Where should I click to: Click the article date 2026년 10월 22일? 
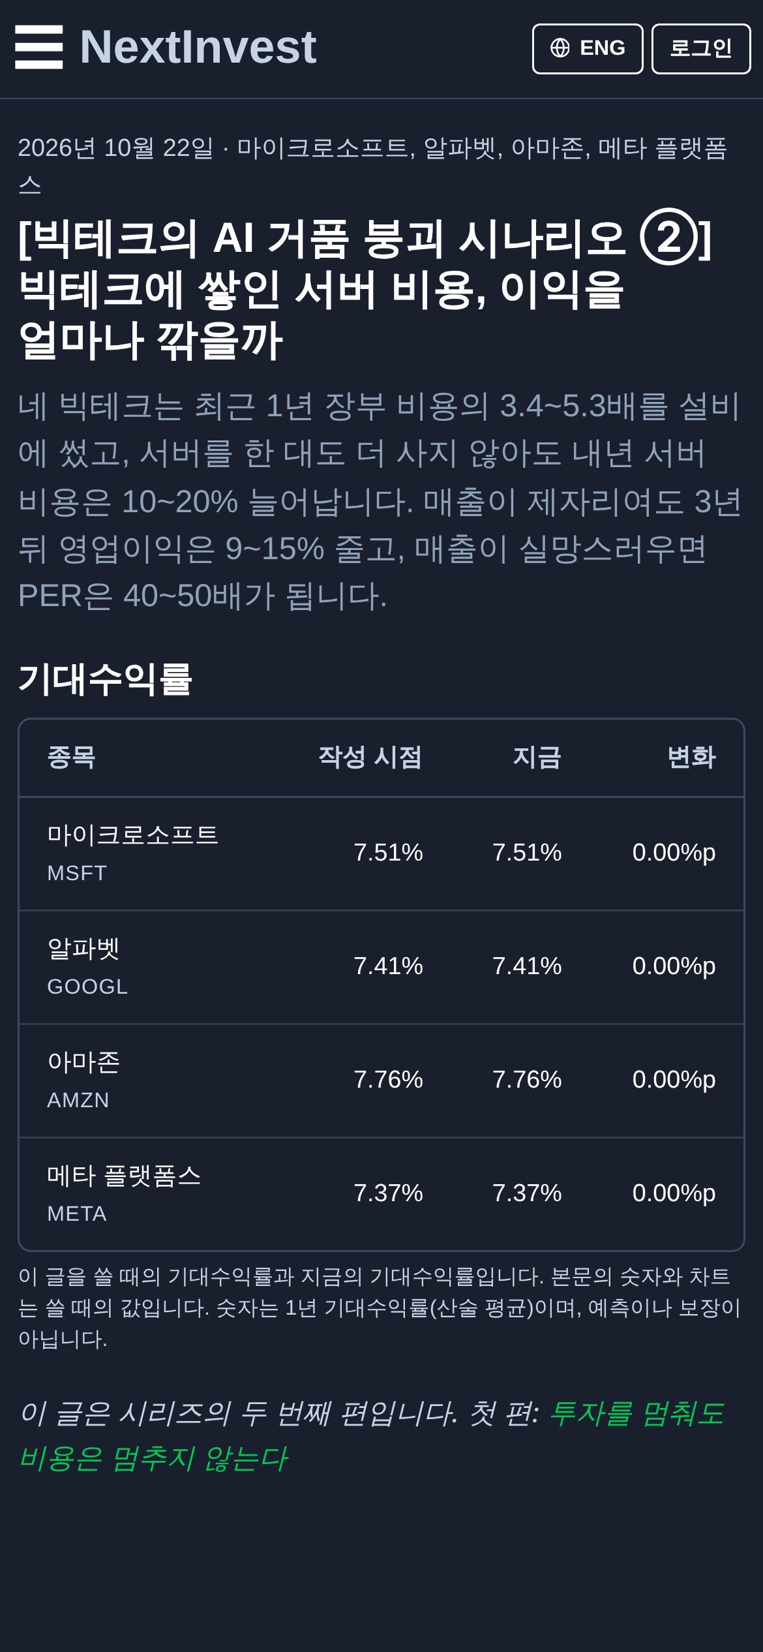pos(115,148)
